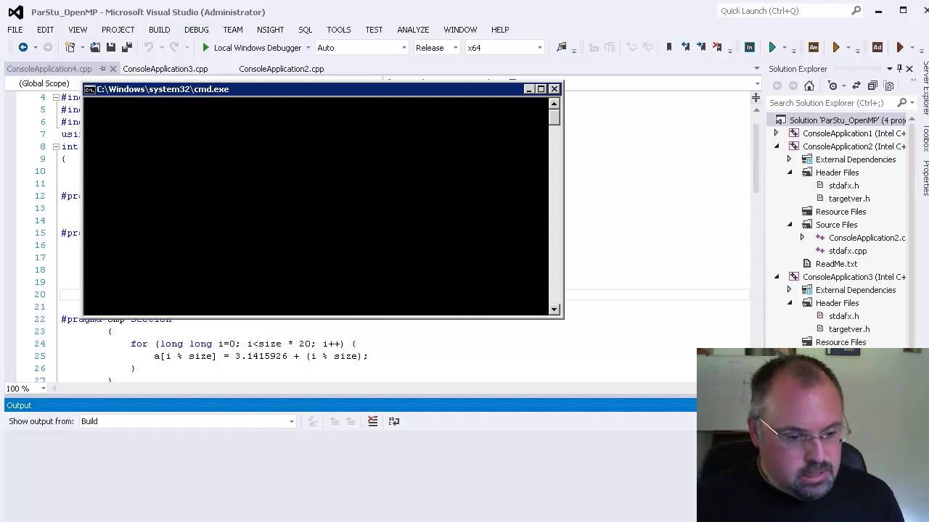Click orange play icon next to Amplifier

click(836, 47)
